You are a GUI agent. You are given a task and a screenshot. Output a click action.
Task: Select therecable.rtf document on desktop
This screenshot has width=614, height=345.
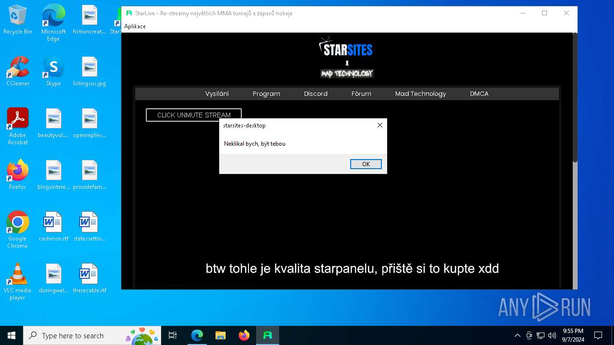[89, 279]
